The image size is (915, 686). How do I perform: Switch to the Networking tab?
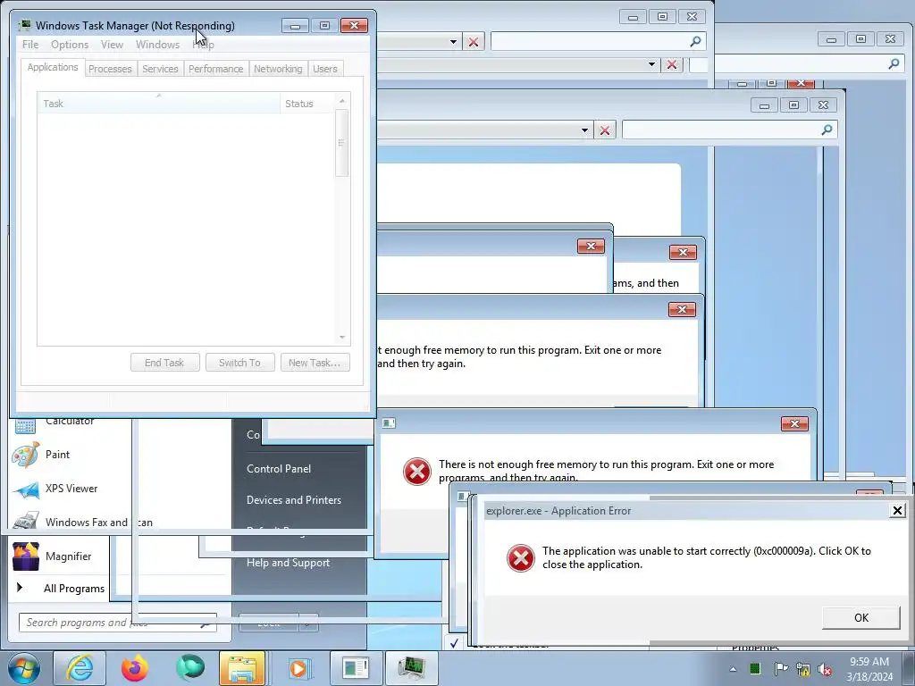pyautogui.click(x=278, y=69)
